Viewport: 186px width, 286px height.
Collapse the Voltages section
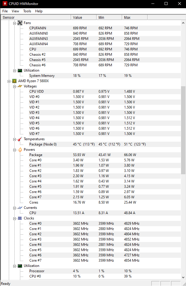click(15, 87)
